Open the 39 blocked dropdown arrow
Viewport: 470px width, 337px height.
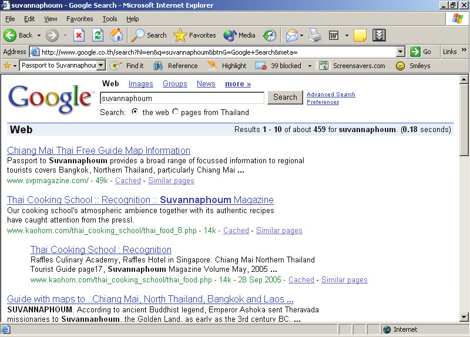(x=310, y=66)
